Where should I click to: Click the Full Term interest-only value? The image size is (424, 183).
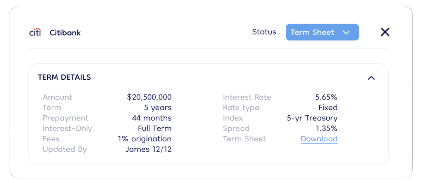click(155, 128)
